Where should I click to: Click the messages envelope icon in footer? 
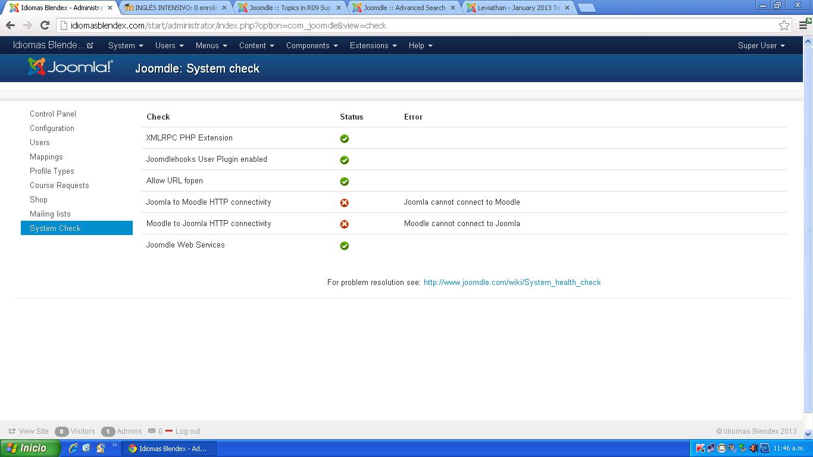(152, 431)
